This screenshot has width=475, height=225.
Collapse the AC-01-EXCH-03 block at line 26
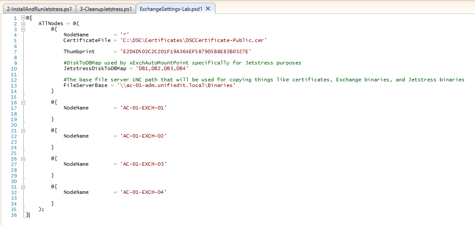23,158
